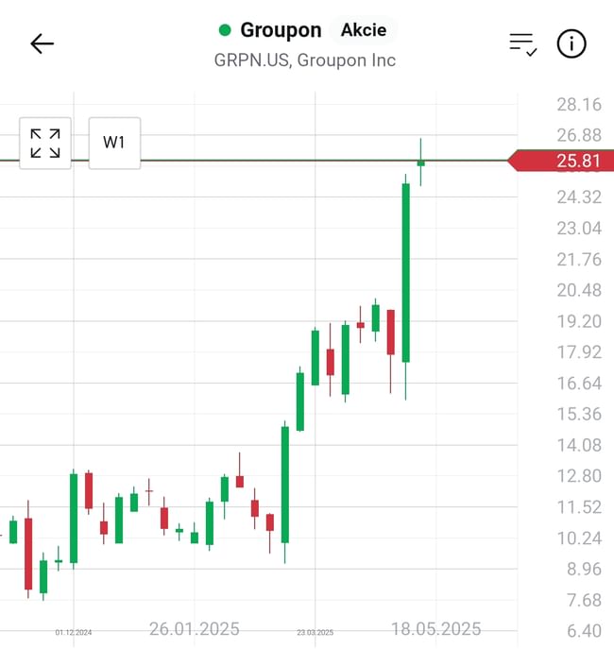The image size is (614, 649).
Task: Click the 28.16 price axis label
Action: 578,104
